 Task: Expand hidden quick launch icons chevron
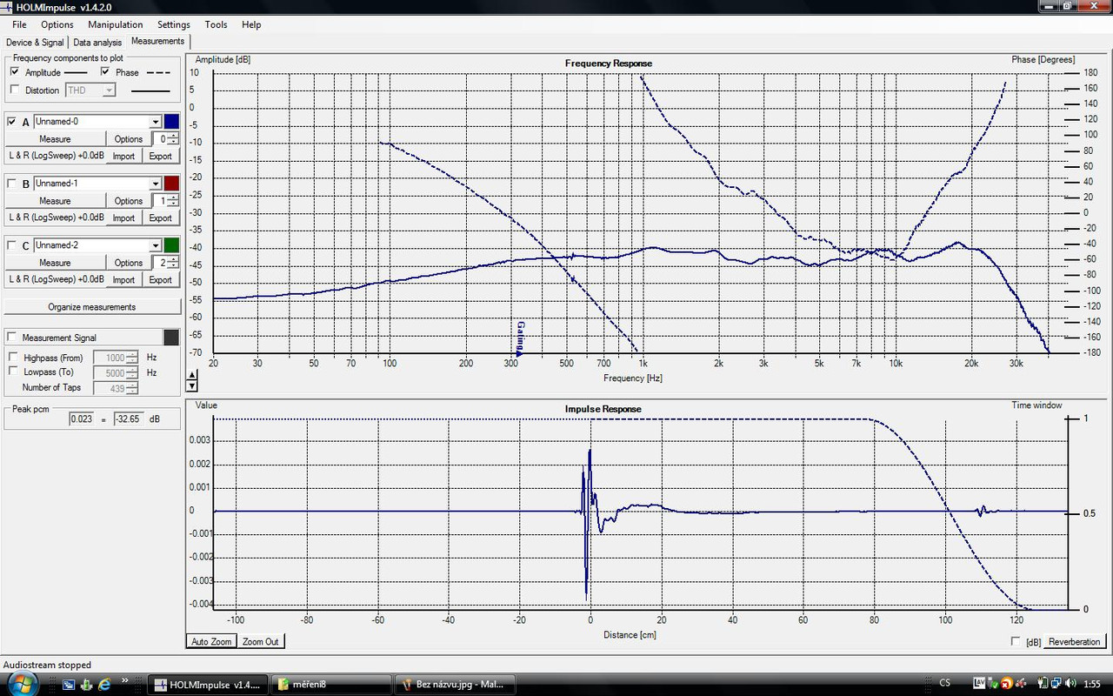(125, 680)
